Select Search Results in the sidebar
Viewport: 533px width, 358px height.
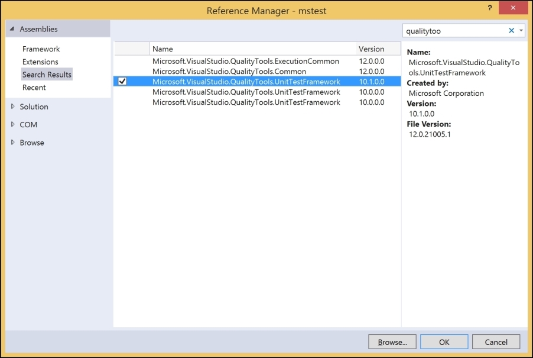[x=47, y=74]
